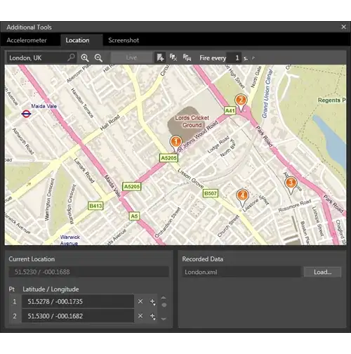This screenshot has width=351, height=354.
Task: Click the B507 road marker on the map
Action: (x=211, y=193)
